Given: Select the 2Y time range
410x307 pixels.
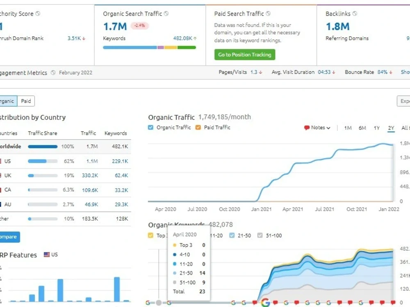Looking at the screenshot, I should [391, 128].
